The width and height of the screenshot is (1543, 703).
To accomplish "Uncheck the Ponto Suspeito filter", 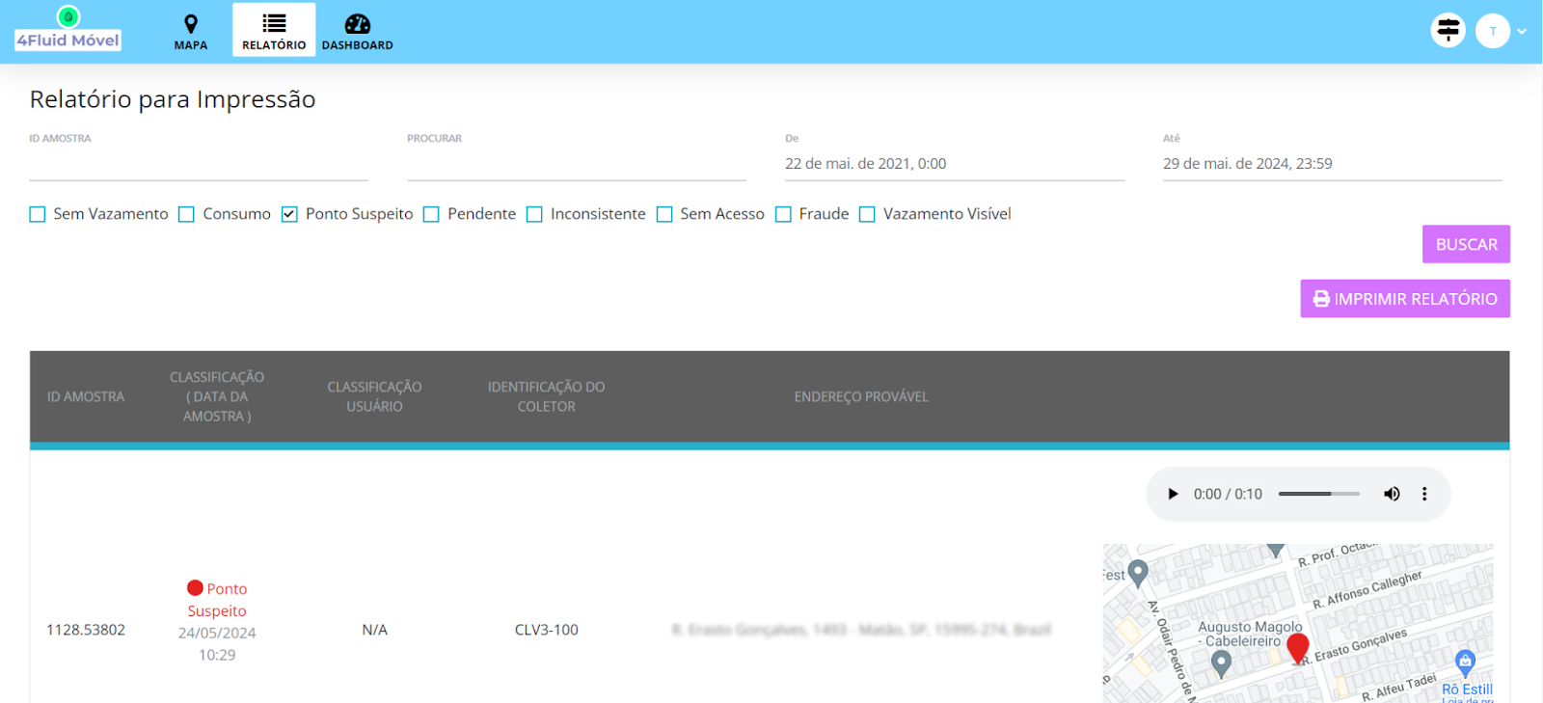I will (289, 214).
